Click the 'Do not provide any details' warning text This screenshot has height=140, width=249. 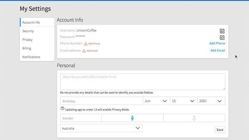107,93
